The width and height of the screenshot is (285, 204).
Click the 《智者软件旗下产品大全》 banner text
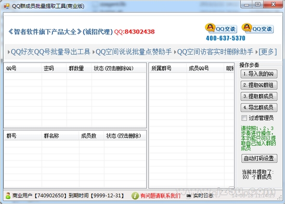click(x=45, y=32)
